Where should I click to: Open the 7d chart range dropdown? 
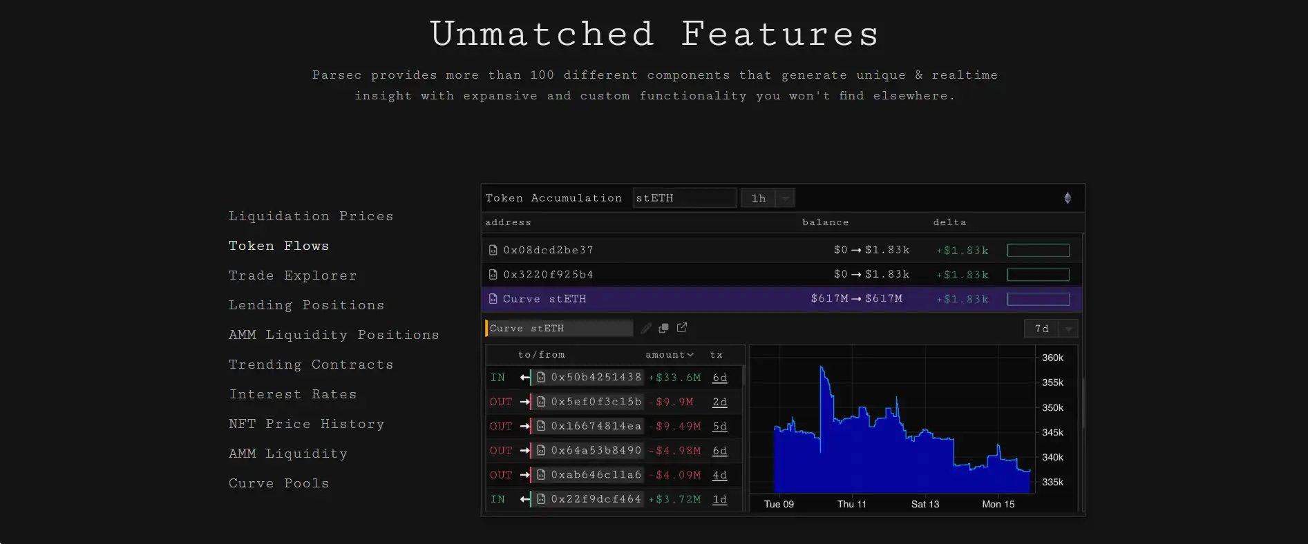1068,329
